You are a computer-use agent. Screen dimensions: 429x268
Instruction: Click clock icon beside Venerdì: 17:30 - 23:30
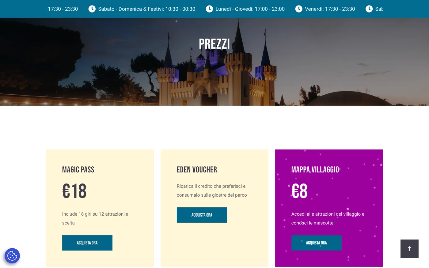(x=299, y=9)
